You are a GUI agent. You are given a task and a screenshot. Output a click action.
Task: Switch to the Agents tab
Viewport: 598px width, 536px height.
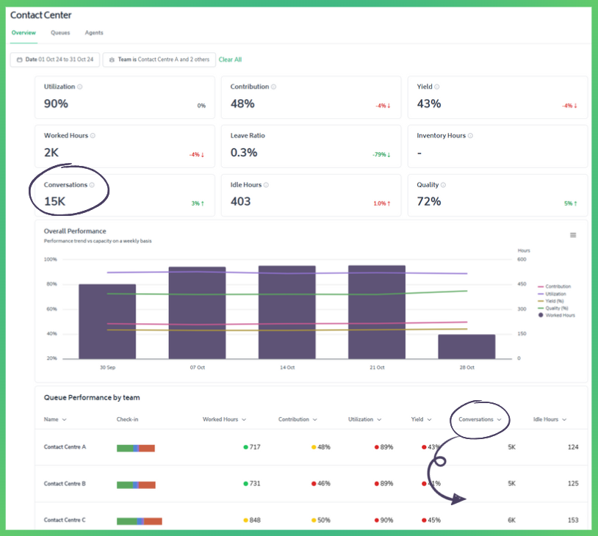click(x=94, y=33)
